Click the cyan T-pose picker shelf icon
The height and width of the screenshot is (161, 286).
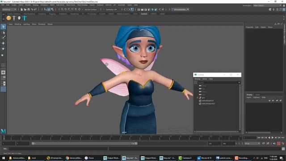tap(25, 18)
